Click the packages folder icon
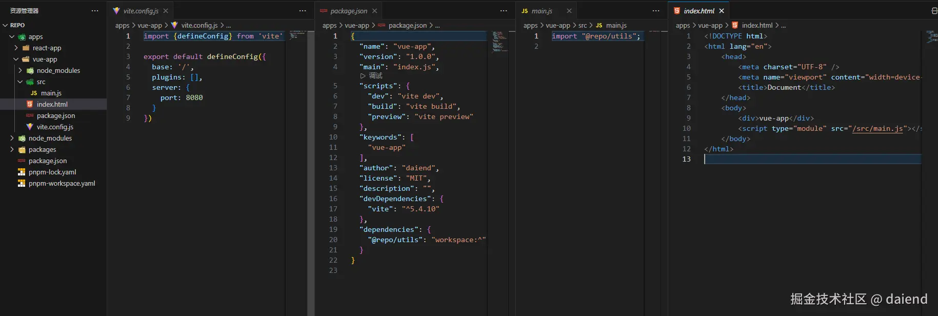 point(22,150)
